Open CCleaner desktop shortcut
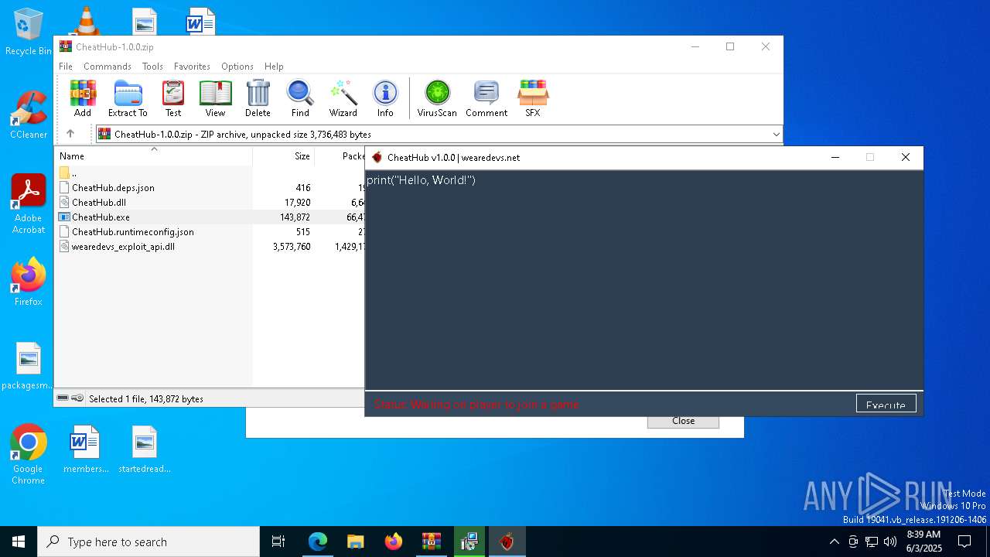 [x=28, y=115]
